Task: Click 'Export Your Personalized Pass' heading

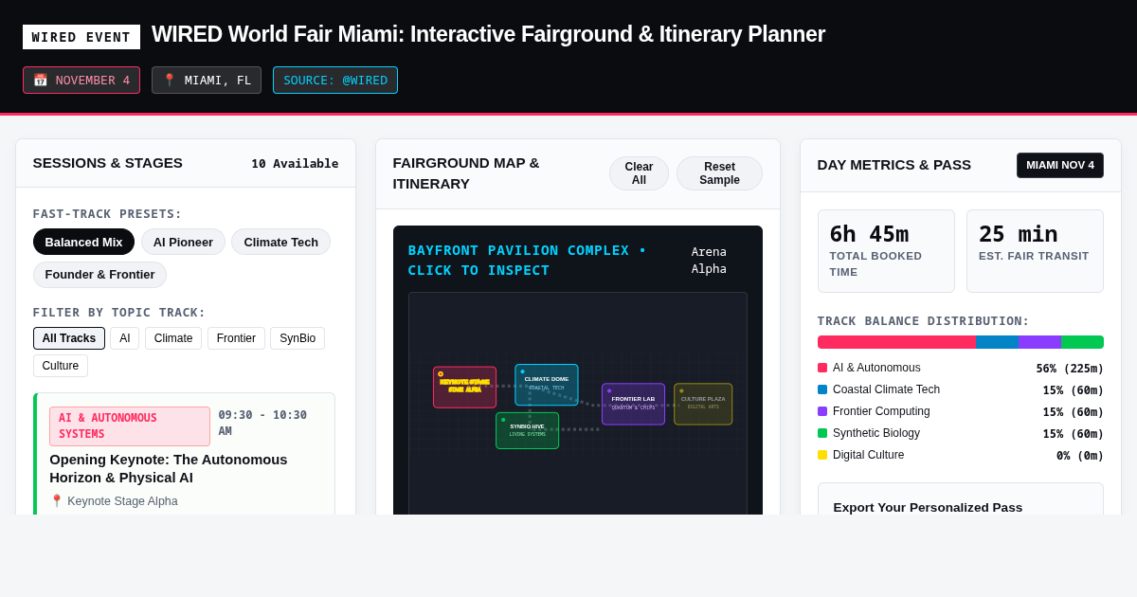Action: tap(928, 507)
